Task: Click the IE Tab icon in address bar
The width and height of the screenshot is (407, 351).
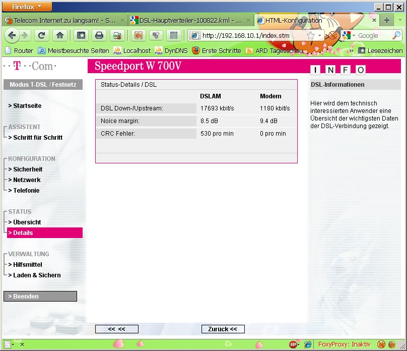Action: [194, 35]
